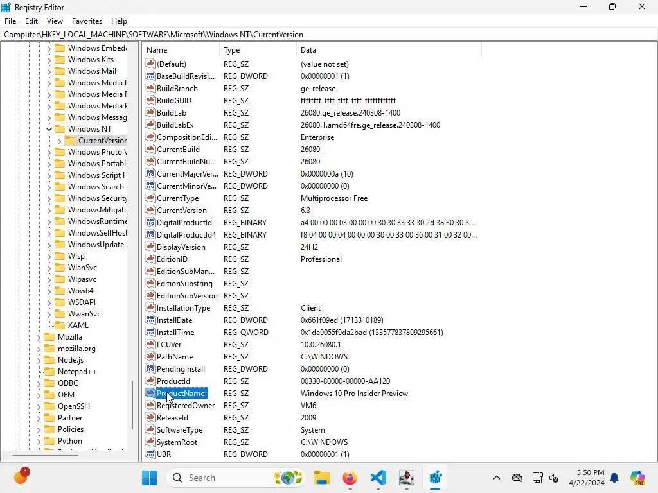Image resolution: width=658 pixels, height=493 pixels.
Task: Click the folder icon for XAML
Action: [x=60, y=325]
